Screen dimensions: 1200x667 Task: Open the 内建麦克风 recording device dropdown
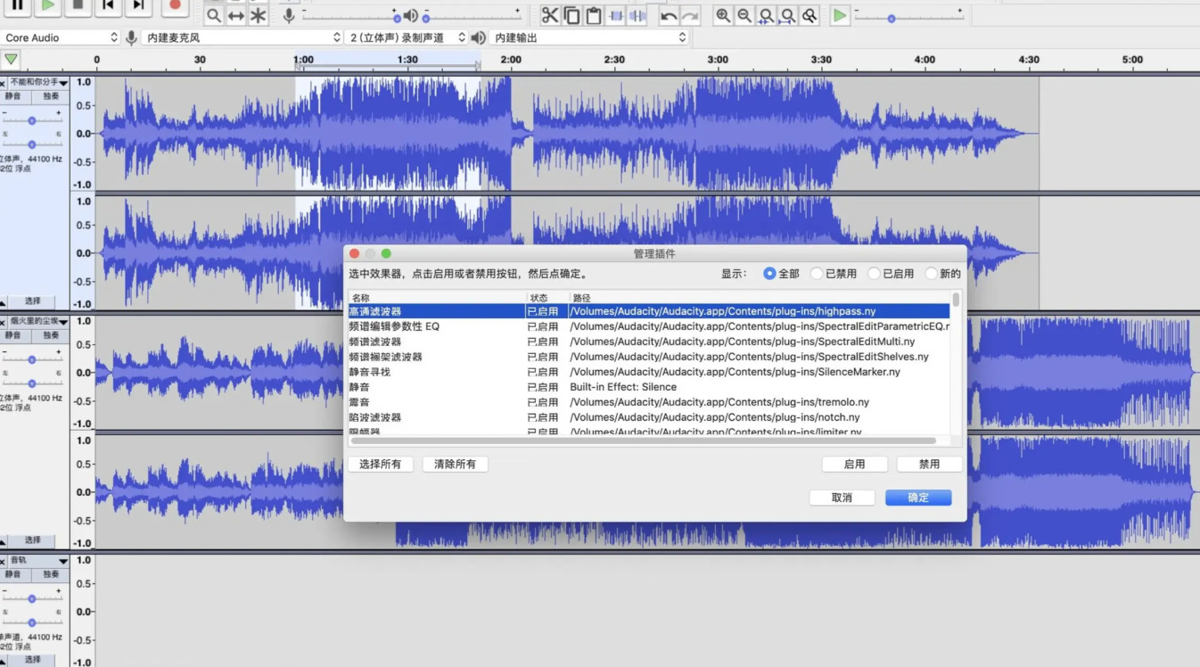(242, 37)
